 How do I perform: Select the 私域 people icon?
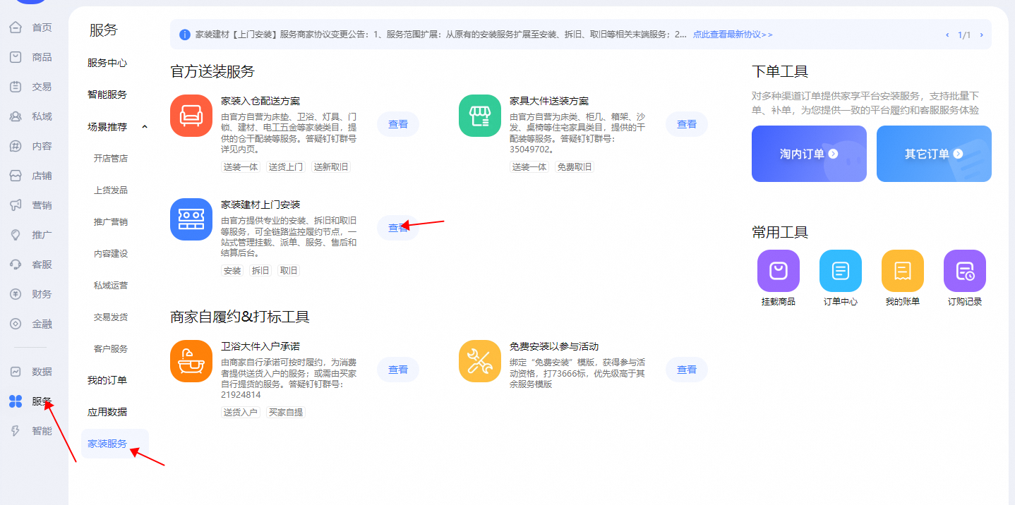tap(16, 116)
